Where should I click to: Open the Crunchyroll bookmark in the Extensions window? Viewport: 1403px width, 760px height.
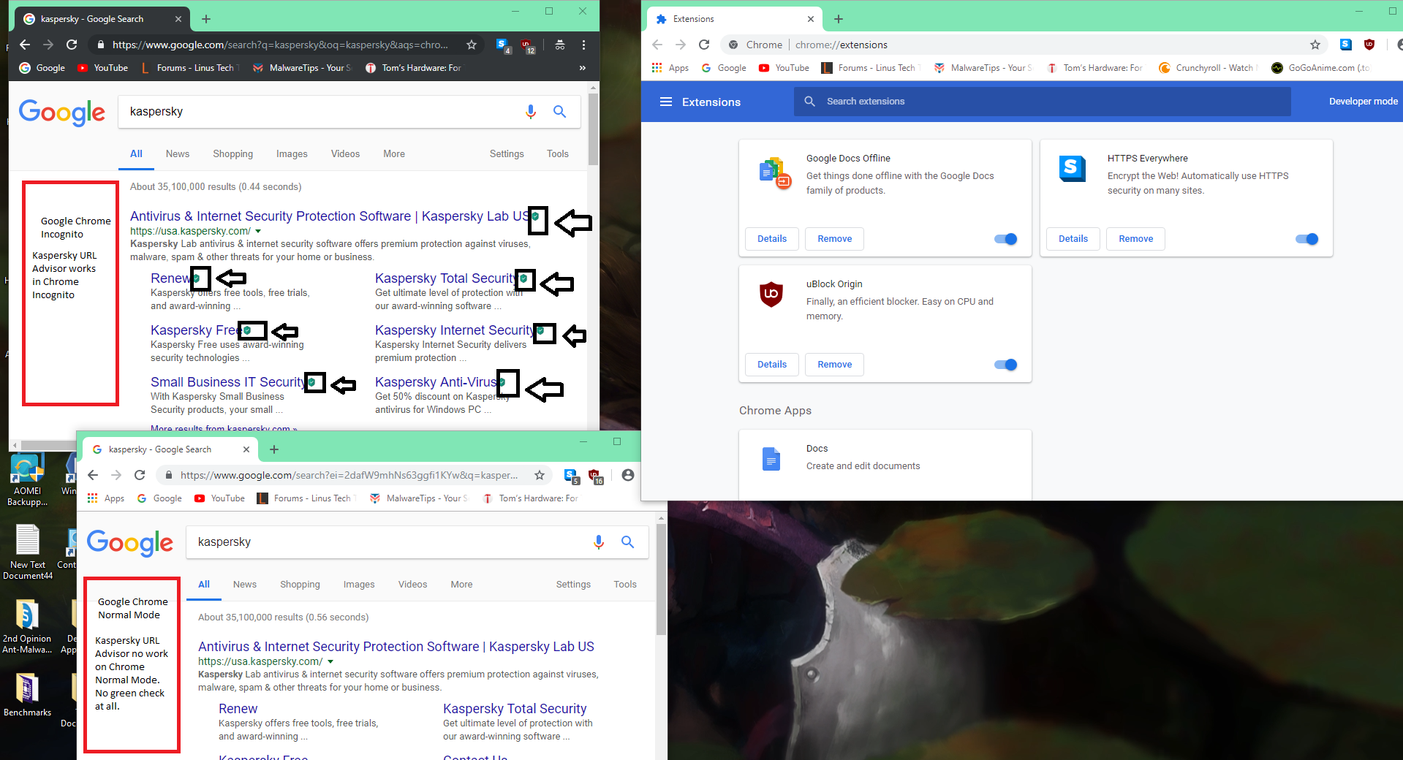1208,68
